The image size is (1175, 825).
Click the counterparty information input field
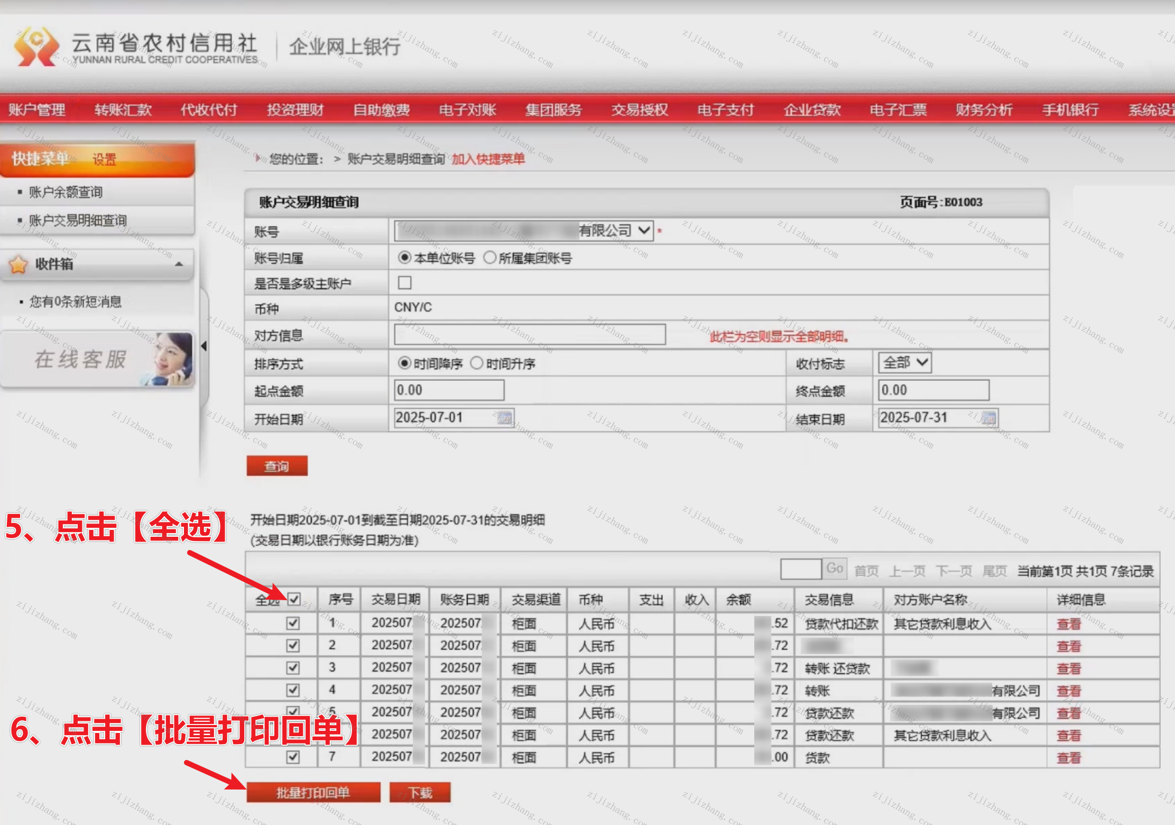tap(530, 335)
